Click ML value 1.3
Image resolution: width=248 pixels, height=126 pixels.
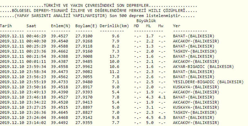[x=150, y=46]
